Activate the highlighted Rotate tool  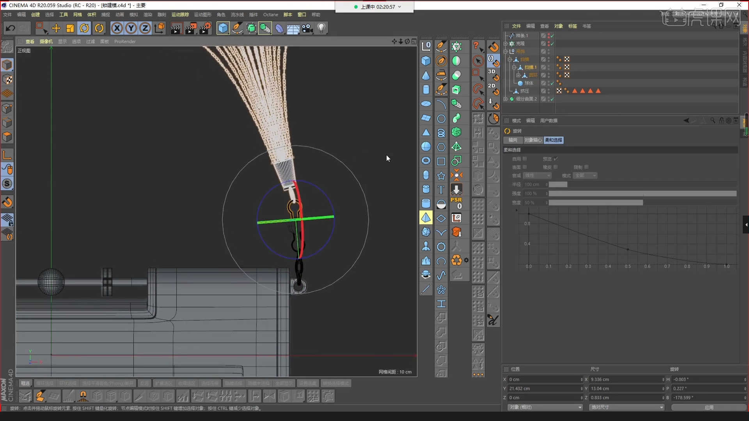[x=84, y=28]
